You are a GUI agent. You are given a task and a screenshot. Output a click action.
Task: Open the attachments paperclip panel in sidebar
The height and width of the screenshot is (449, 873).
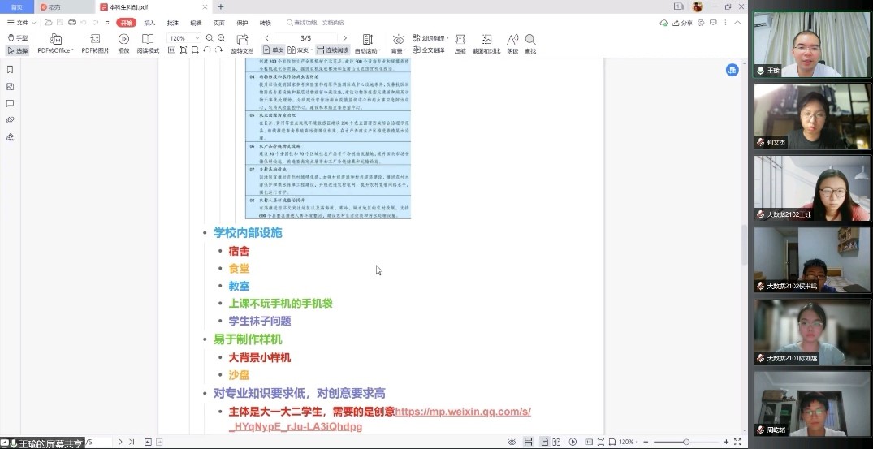point(11,120)
